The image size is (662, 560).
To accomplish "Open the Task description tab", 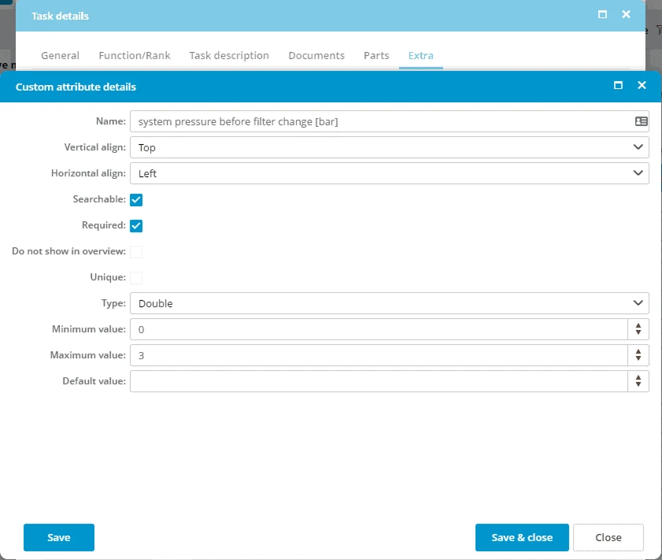I will coord(229,56).
